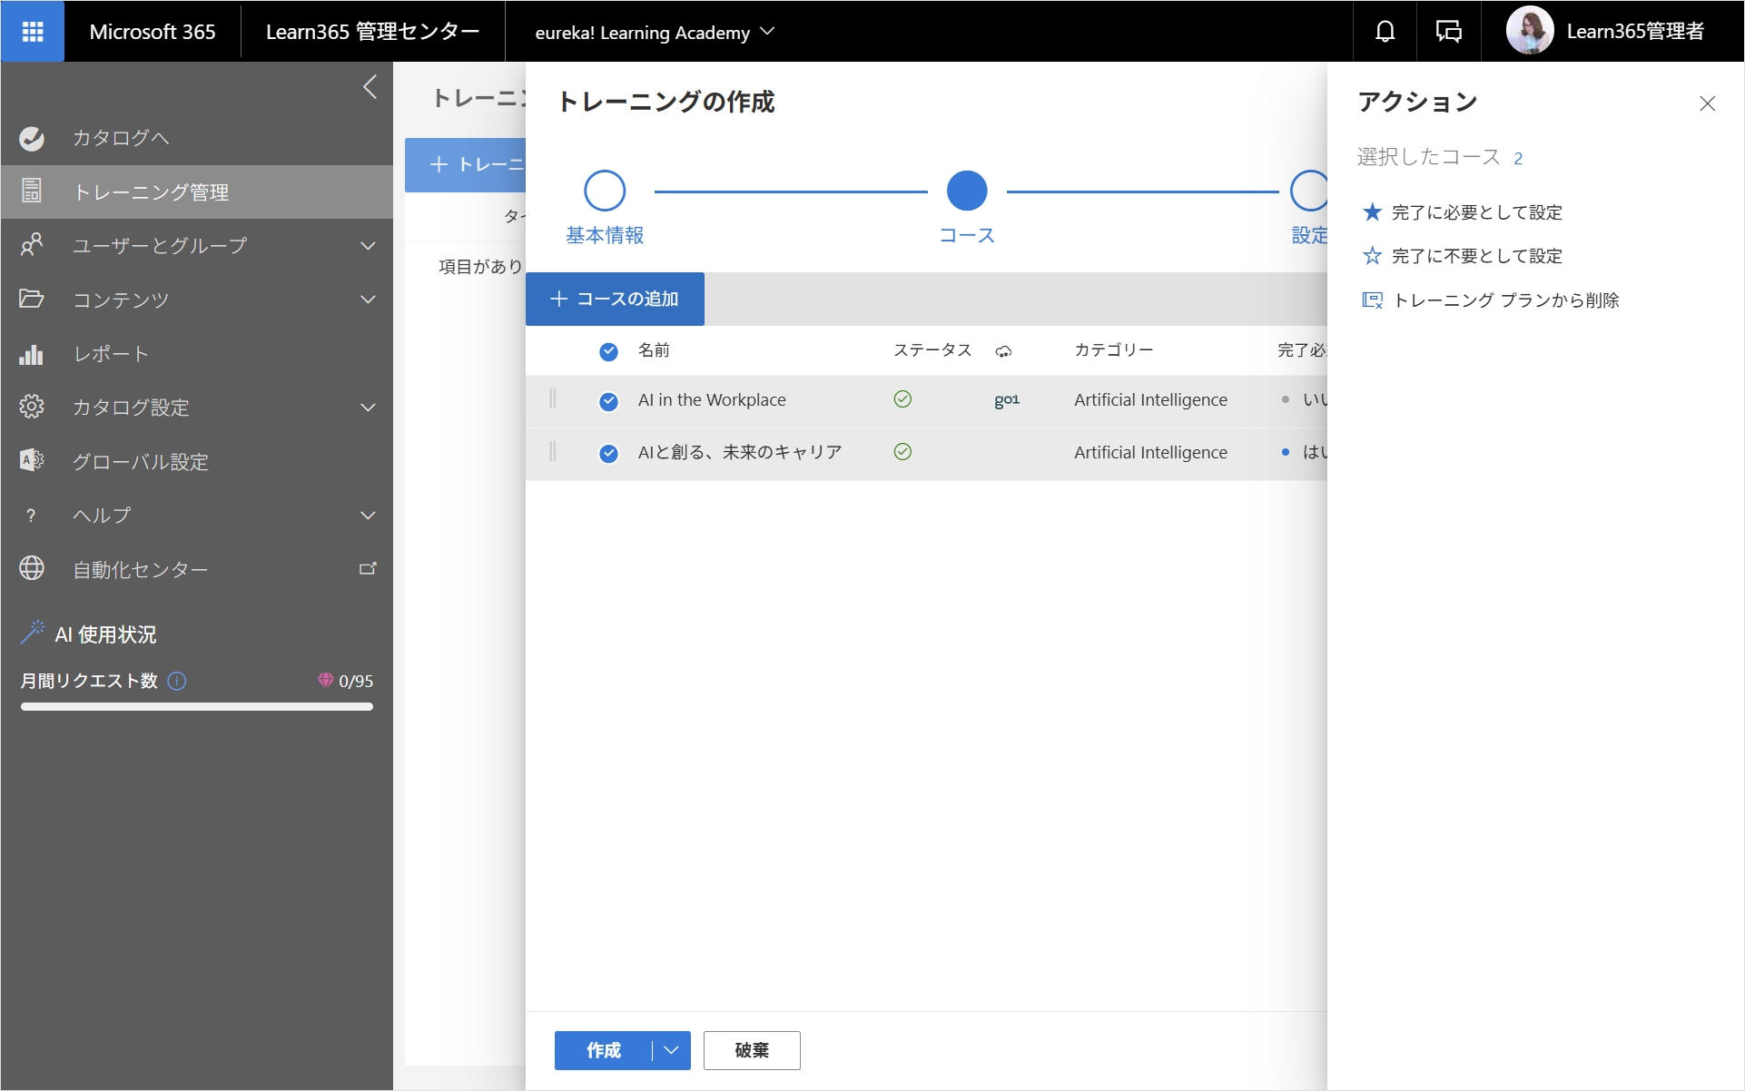
Task: Click the グローバル設定 icon
Action: [32, 460]
